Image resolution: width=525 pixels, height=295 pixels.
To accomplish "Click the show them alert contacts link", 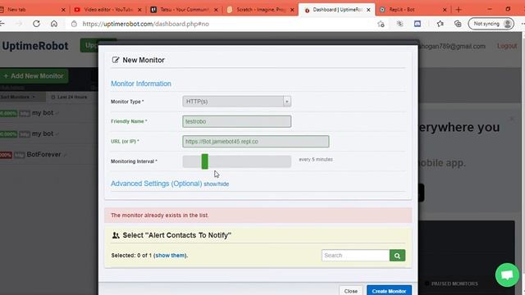I will [170, 255].
